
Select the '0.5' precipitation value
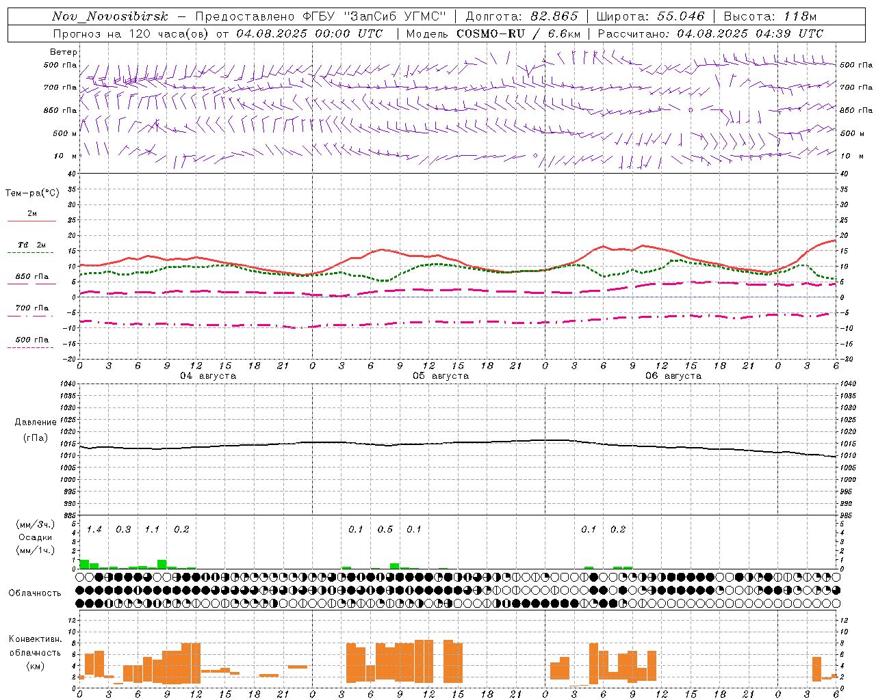(x=385, y=529)
